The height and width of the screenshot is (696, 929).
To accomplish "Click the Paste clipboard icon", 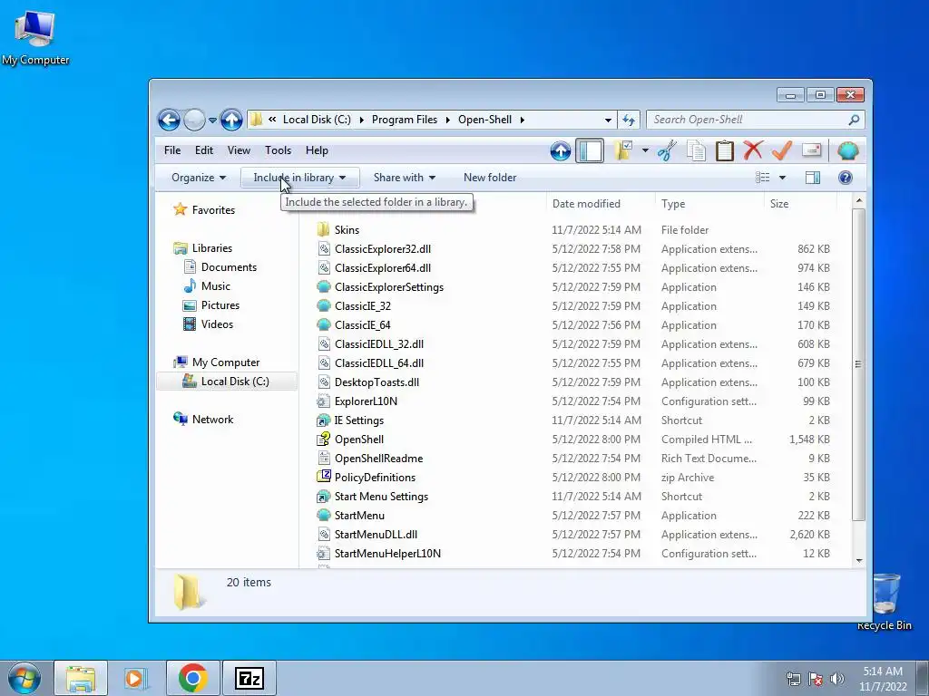I will [724, 151].
